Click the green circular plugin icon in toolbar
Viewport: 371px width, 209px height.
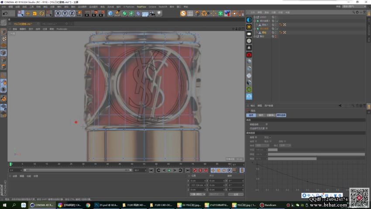(220, 14)
